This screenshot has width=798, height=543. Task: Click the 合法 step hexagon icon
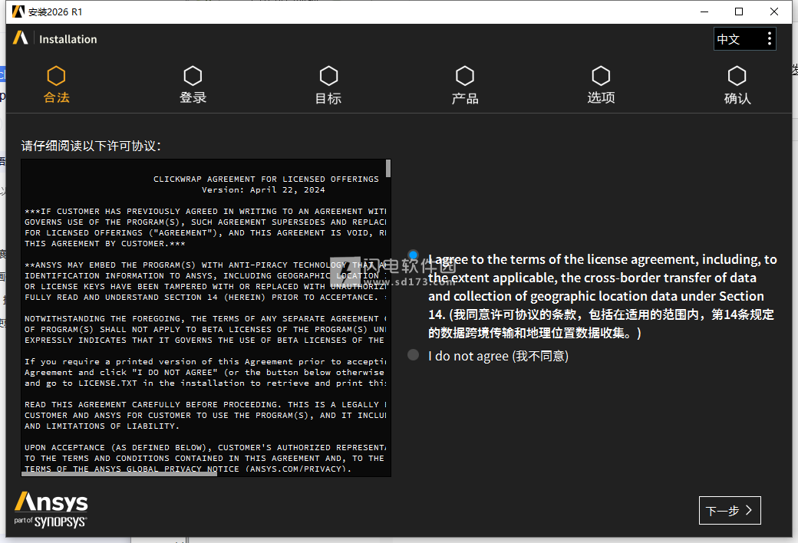56,76
